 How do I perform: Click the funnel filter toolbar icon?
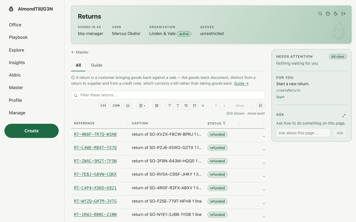[170, 106]
